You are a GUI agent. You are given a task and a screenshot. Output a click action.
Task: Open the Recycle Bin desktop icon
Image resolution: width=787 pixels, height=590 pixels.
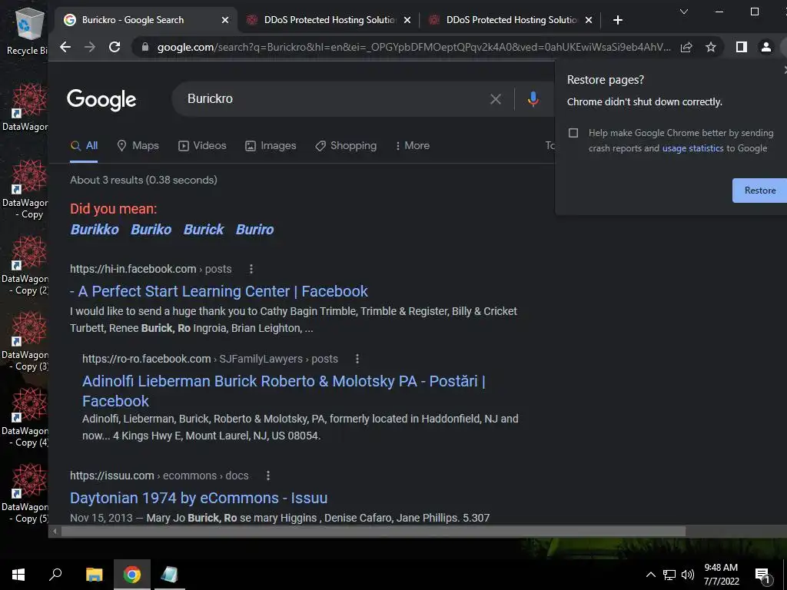[x=28, y=31]
